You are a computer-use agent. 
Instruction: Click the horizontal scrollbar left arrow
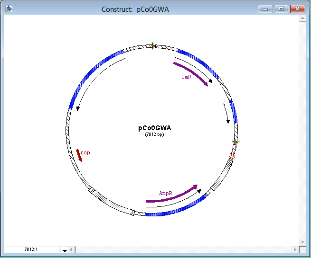pyautogui.click(x=71, y=249)
